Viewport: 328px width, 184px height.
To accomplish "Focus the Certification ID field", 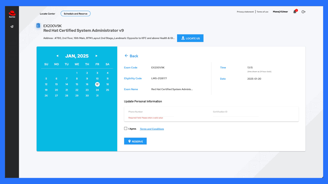I will [235, 114].
